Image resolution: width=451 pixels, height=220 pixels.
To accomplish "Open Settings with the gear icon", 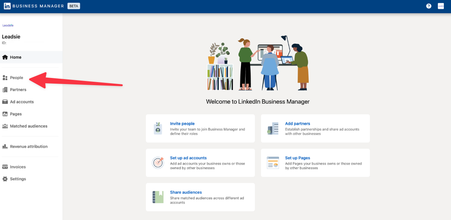I will coord(5,179).
